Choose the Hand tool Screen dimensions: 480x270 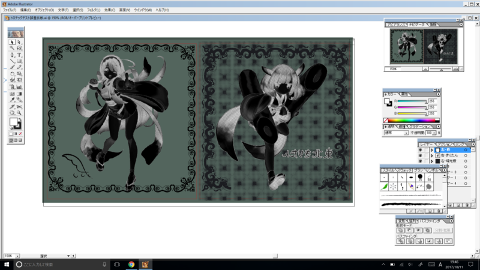tap(12, 113)
